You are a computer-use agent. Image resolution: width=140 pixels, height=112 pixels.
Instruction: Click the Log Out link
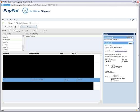tap(133, 20)
